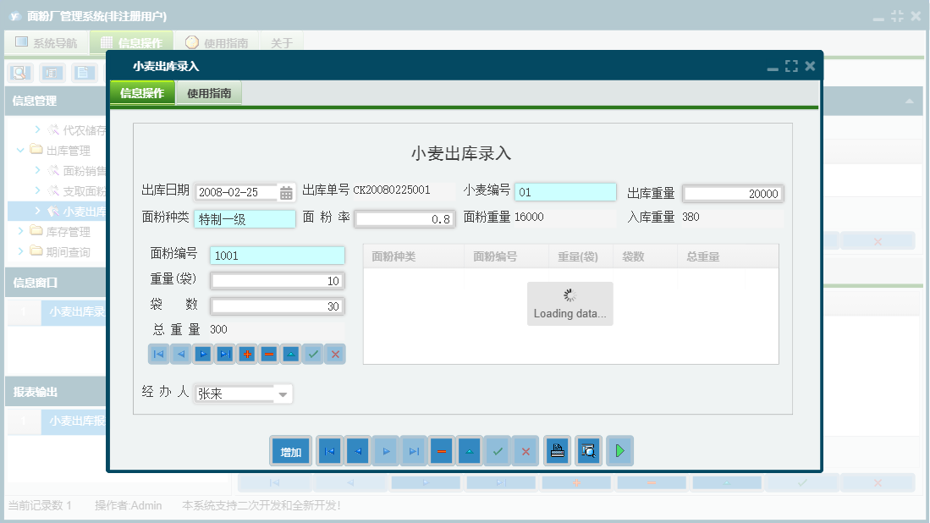
Task: Click the print icon on the bottom toolbar
Action: point(557,450)
